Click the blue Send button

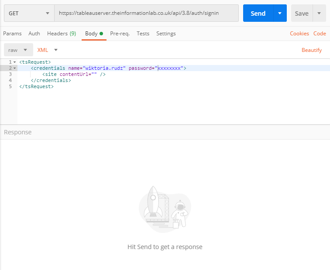click(258, 14)
